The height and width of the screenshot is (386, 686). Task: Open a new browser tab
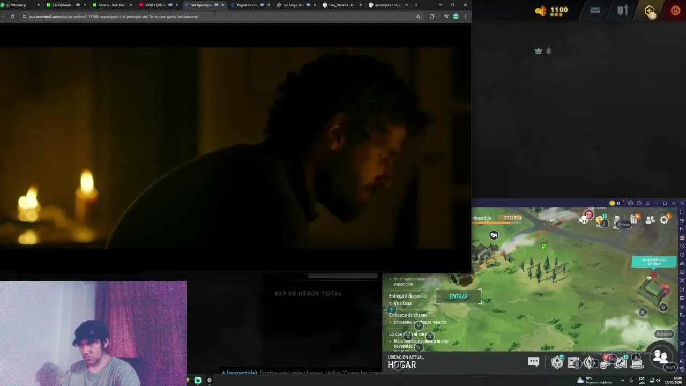click(x=416, y=5)
